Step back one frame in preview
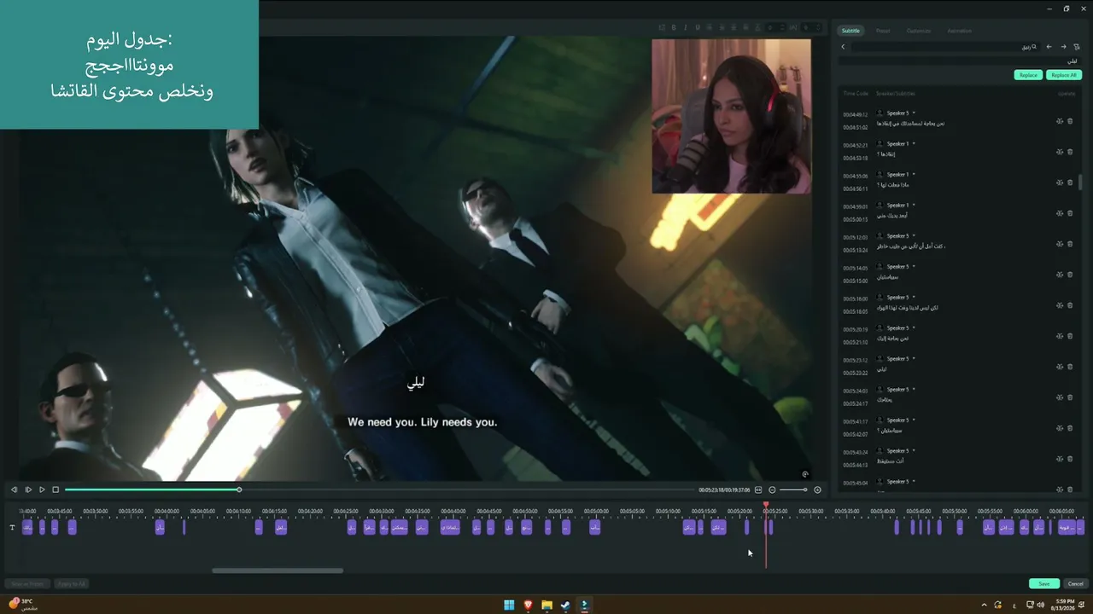The image size is (1093, 614). (14, 489)
